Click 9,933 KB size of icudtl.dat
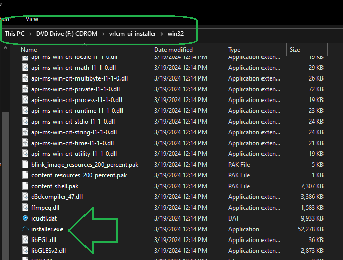Viewport: 343px width, 260px height. pos(312,218)
